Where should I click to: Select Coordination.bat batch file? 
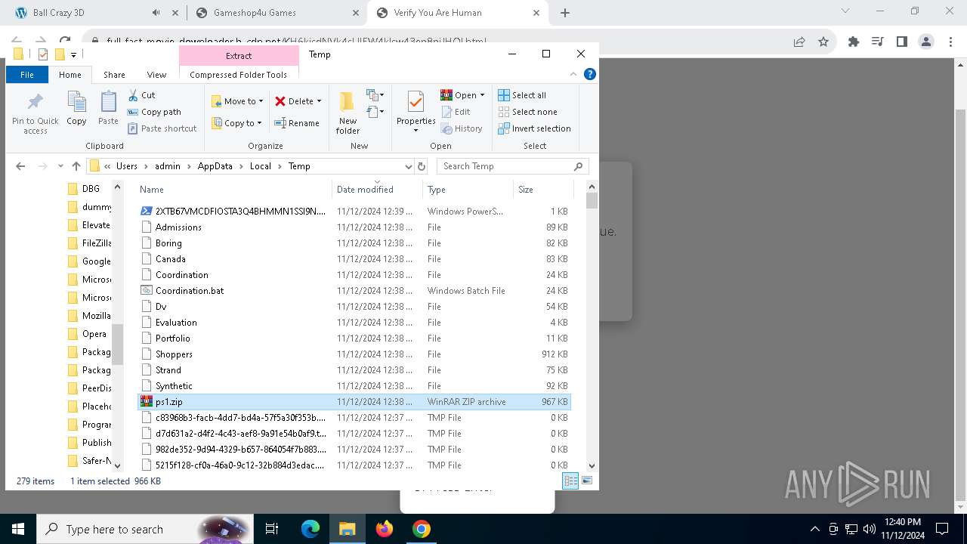[x=354, y=291]
